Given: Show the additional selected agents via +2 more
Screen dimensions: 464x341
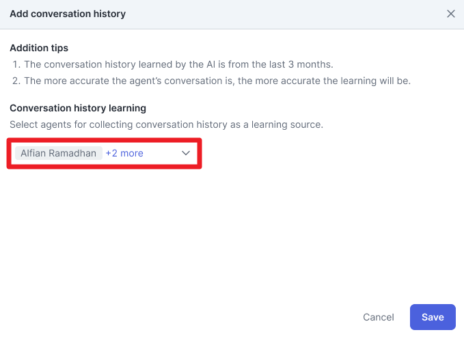Looking at the screenshot, I should click(x=124, y=153).
